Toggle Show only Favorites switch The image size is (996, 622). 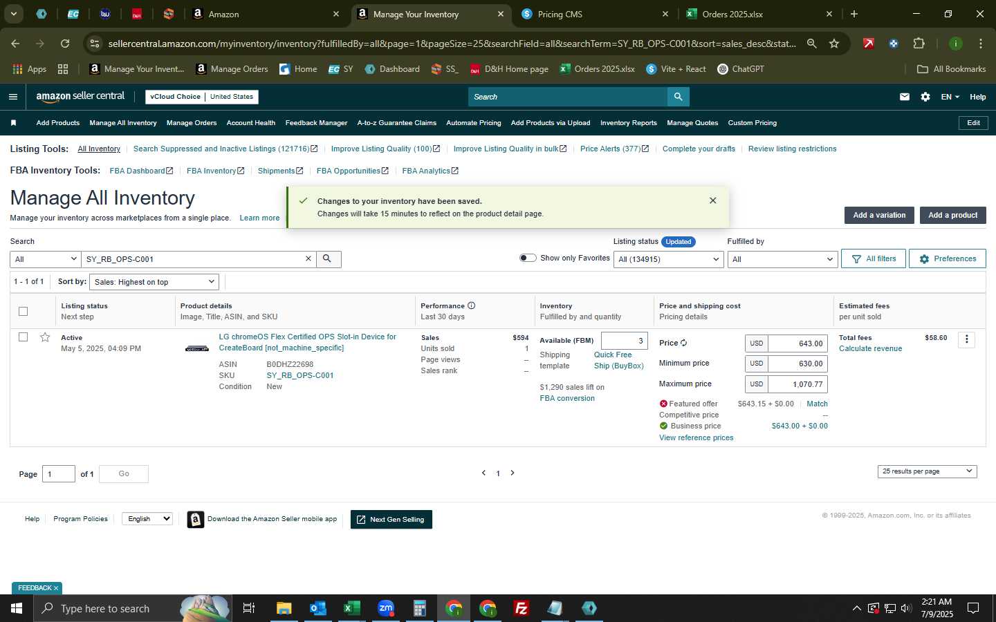528,258
